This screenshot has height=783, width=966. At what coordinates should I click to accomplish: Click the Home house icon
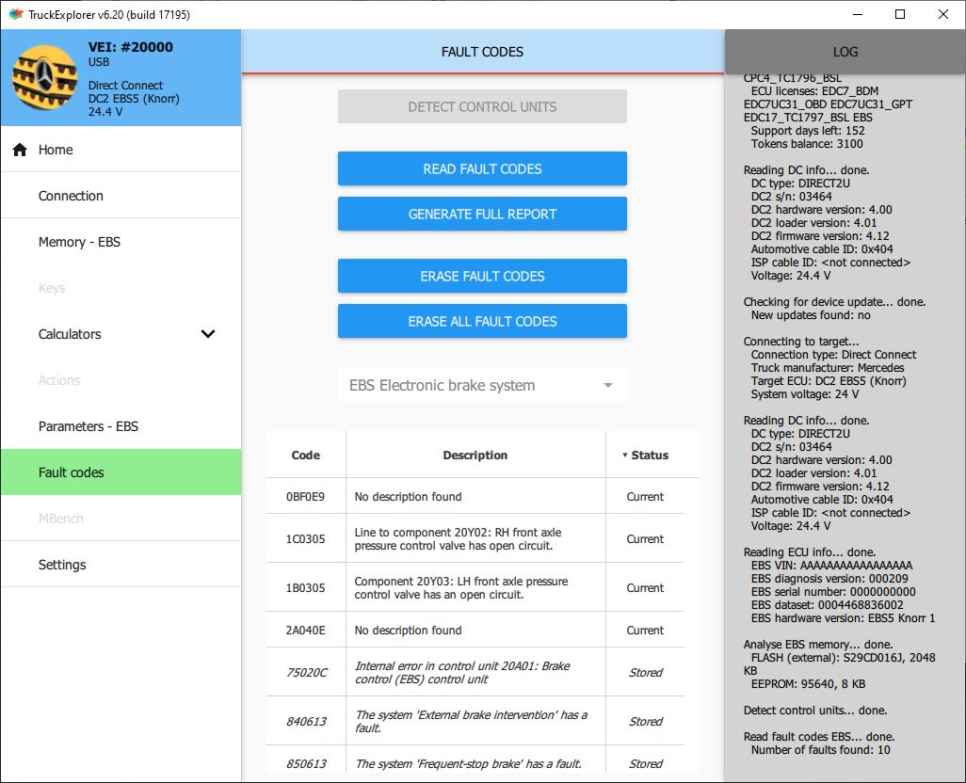pyautogui.click(x=20, y=150)
